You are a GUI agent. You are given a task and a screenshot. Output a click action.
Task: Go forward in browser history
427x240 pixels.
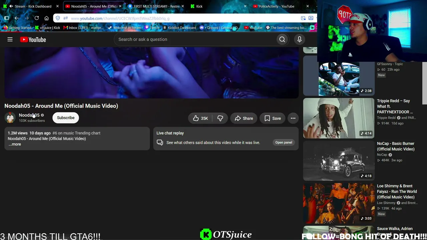coord(27,18)
